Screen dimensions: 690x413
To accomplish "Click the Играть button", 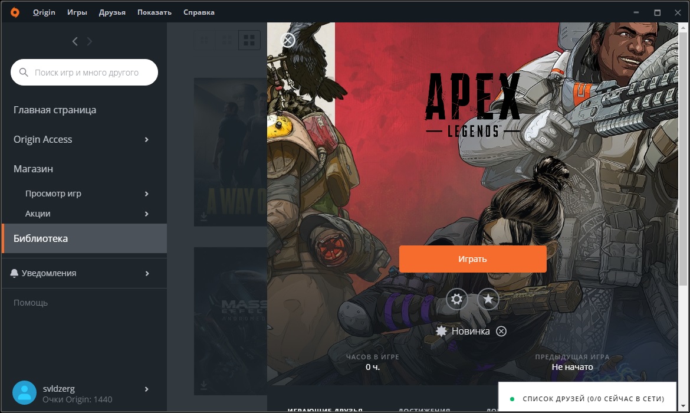I will 472,259.
